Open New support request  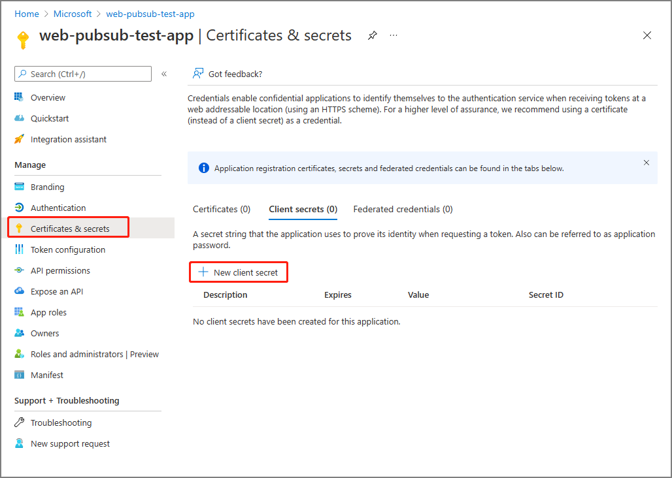[x=70, y=443]
